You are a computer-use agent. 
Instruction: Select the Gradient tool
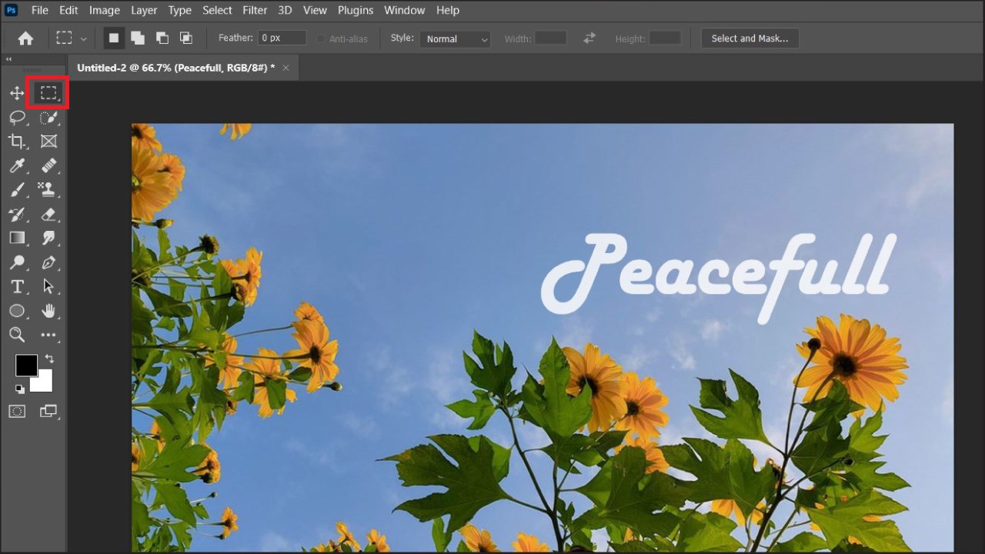(x=17, y=238)
